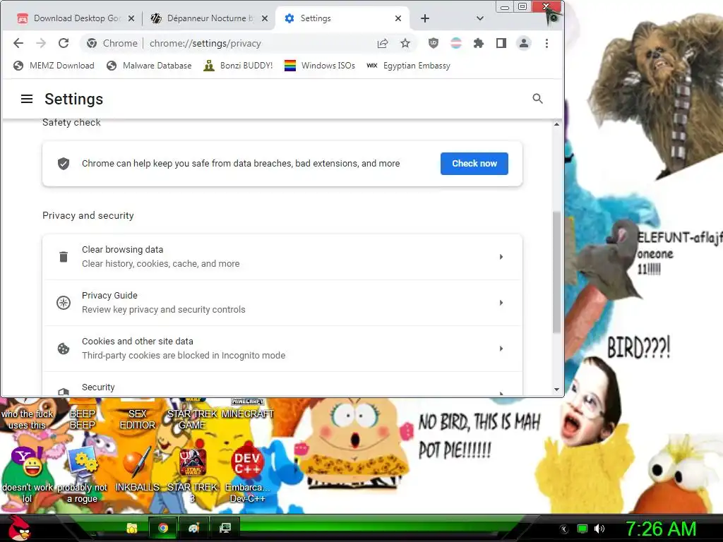Click the Chrome site info chip
723x542 pixels.
(112, 43)
